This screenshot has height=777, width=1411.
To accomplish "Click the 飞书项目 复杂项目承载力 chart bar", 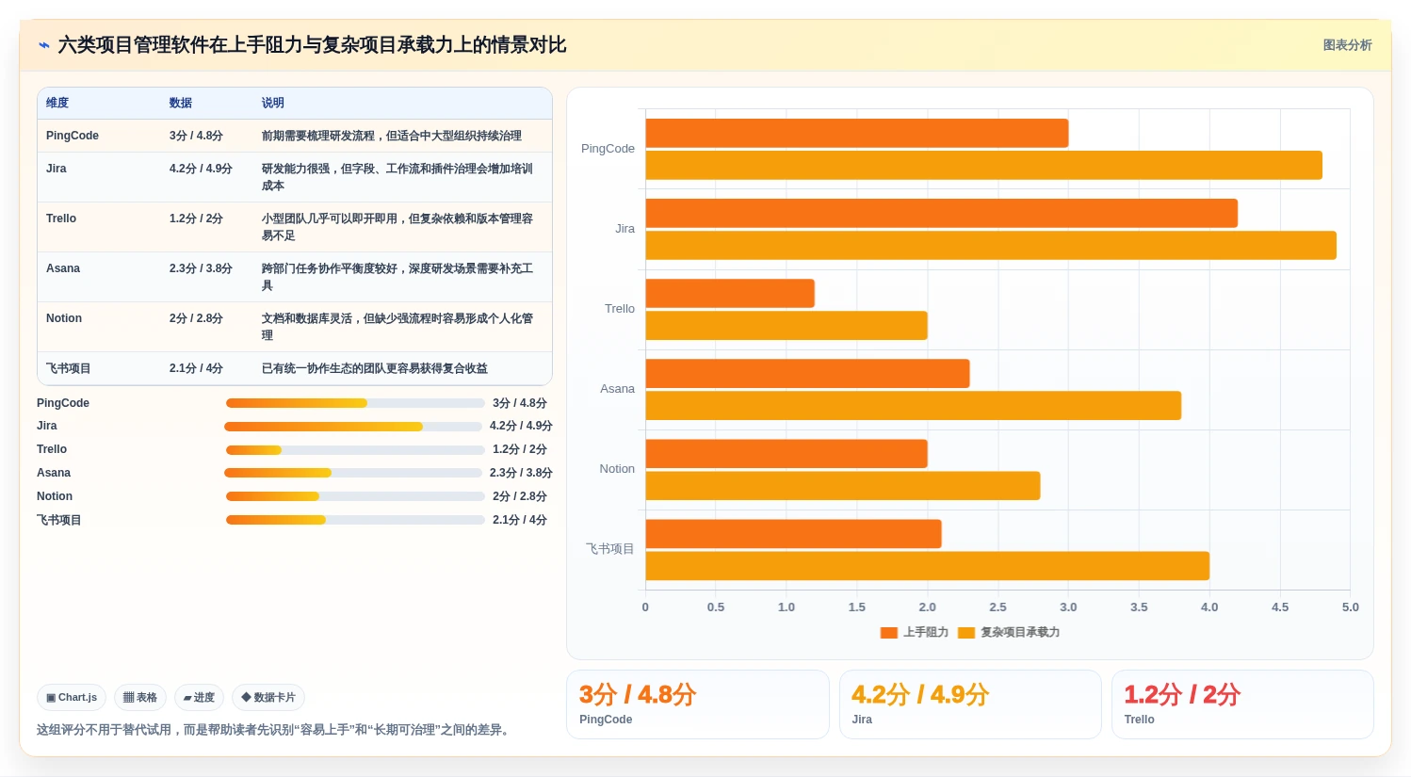I will coord(928,566).
